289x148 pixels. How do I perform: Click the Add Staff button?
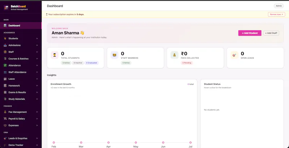tap(271, 33)
